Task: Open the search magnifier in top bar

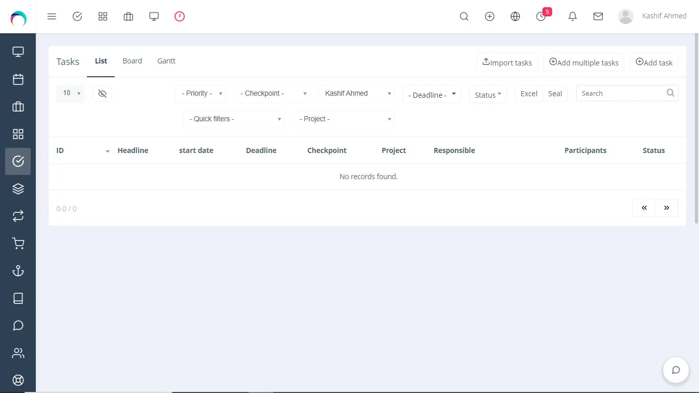Action: [x=464, y=16]
